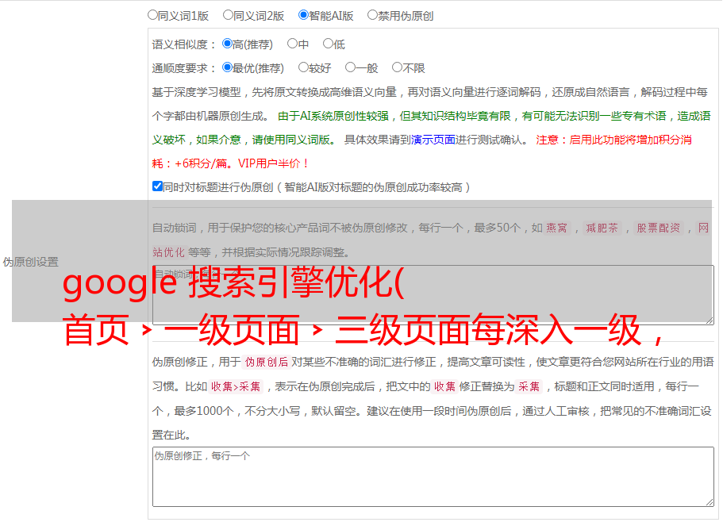The image size is (723, 522).
Task: Click the 股票配资 example keyword
Action: click(658, 228)
